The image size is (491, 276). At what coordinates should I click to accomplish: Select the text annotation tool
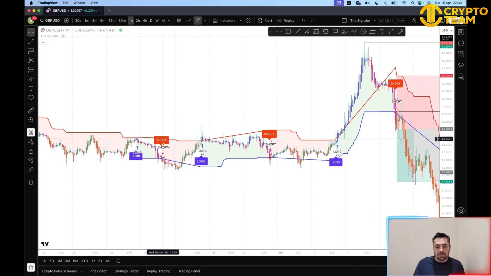tap(31, 89)
